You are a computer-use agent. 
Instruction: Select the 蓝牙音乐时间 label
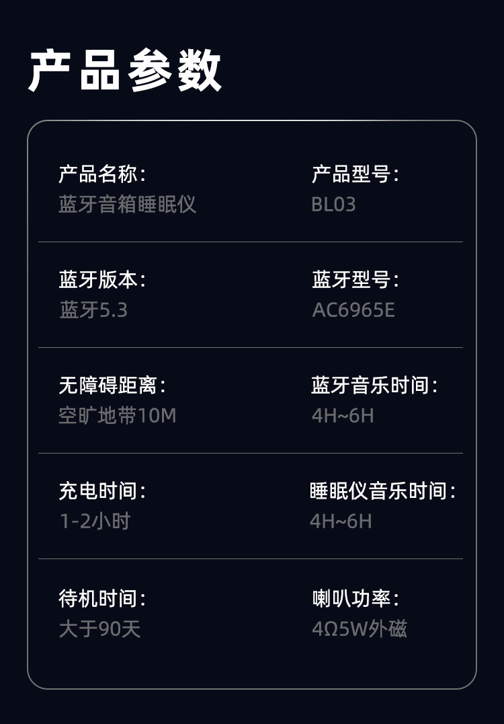pos(374,386)
